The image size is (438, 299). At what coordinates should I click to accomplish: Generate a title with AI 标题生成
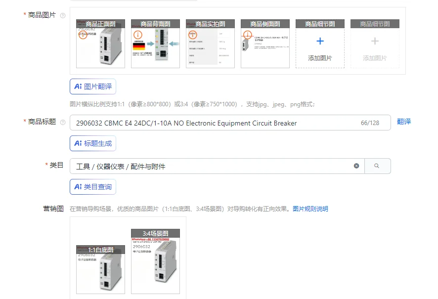click(93, 143)
